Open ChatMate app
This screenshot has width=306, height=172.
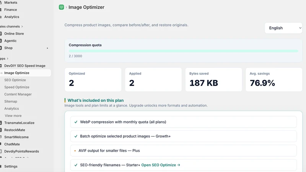12,144
